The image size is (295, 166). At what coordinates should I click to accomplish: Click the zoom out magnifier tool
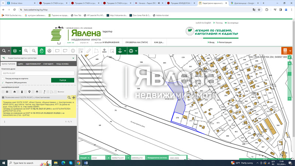[34, 51]
